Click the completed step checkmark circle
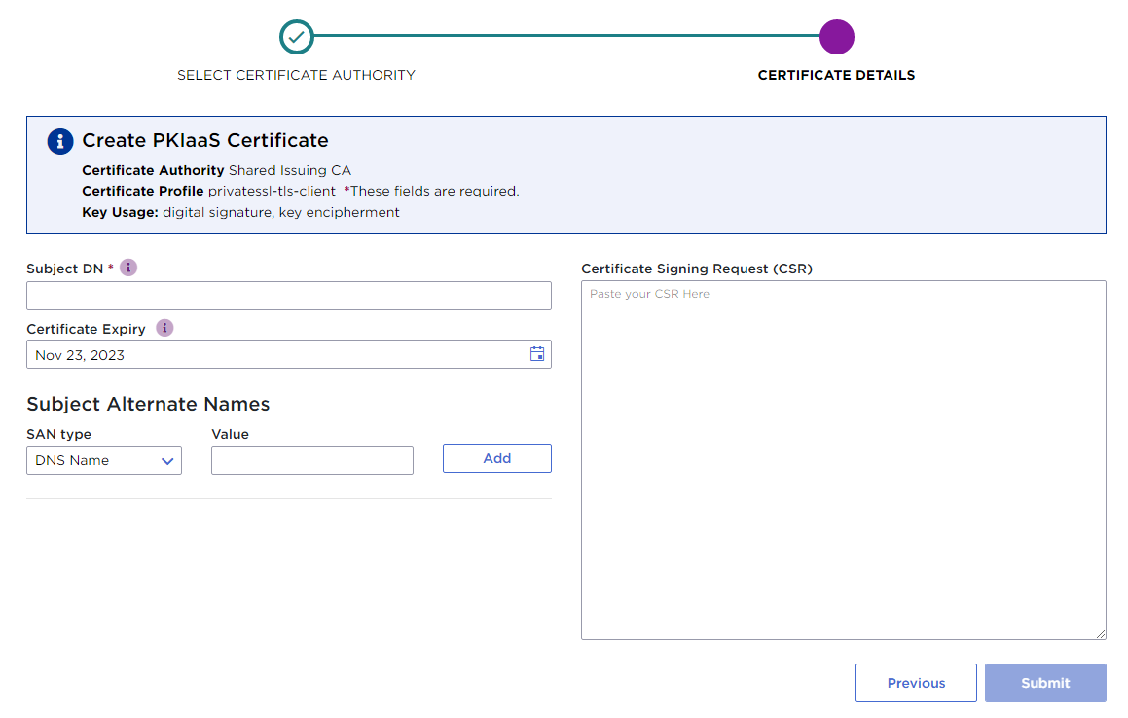Image resolution: width=1128 pixels, height=718 pixels. (x=297, y=37)
